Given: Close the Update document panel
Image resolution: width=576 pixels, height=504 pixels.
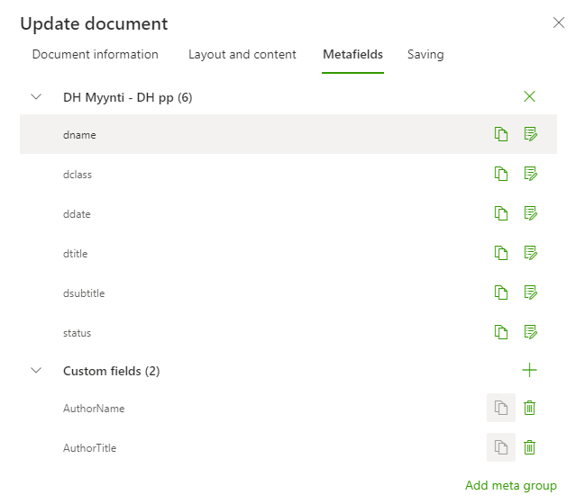Looking at the screenshot, I should (x=558, y=23).
